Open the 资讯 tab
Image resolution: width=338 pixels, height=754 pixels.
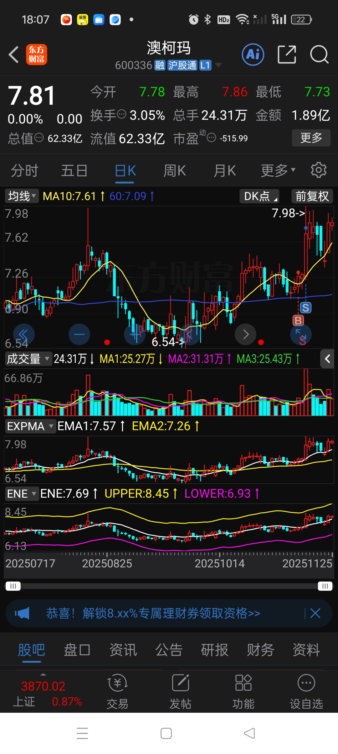coord(123,650)
